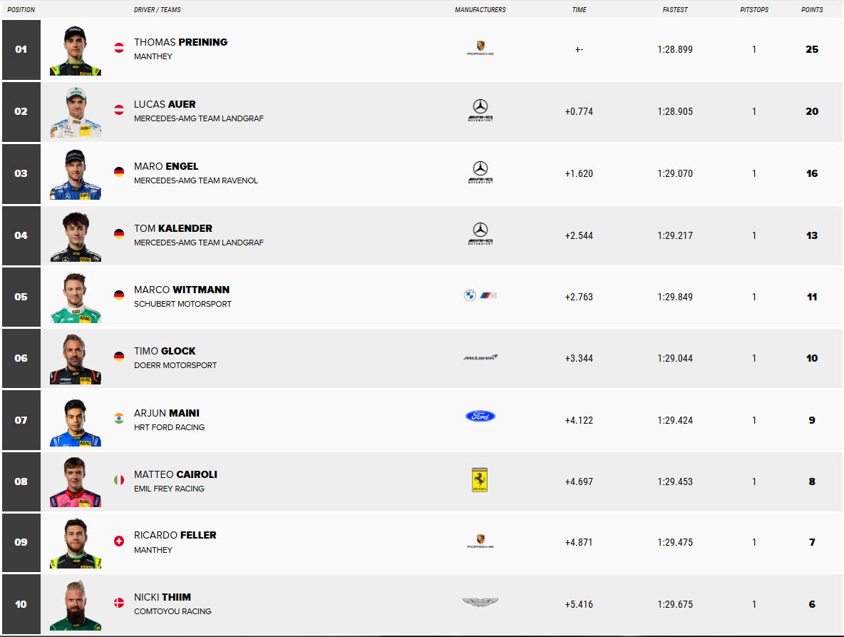Open Timo Glock's driver portrait

tap(75, 359)
